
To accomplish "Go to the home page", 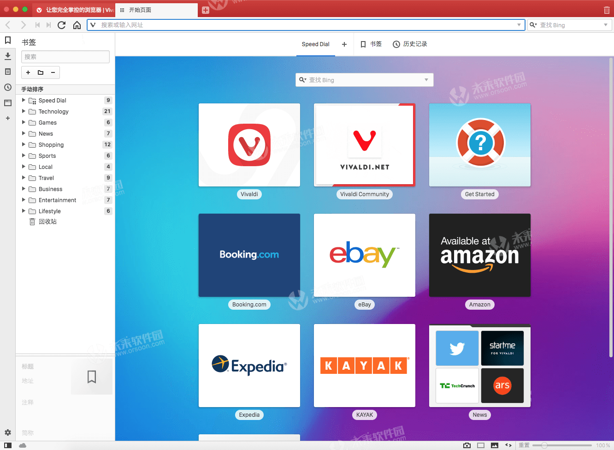I will [x=77, y=25].
